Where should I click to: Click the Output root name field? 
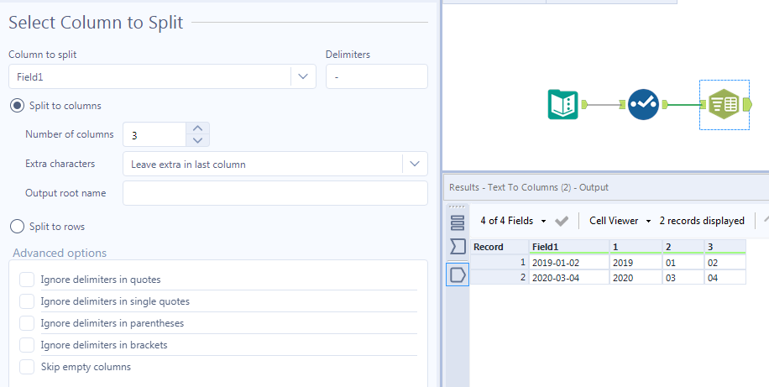[x=275, y=193]
